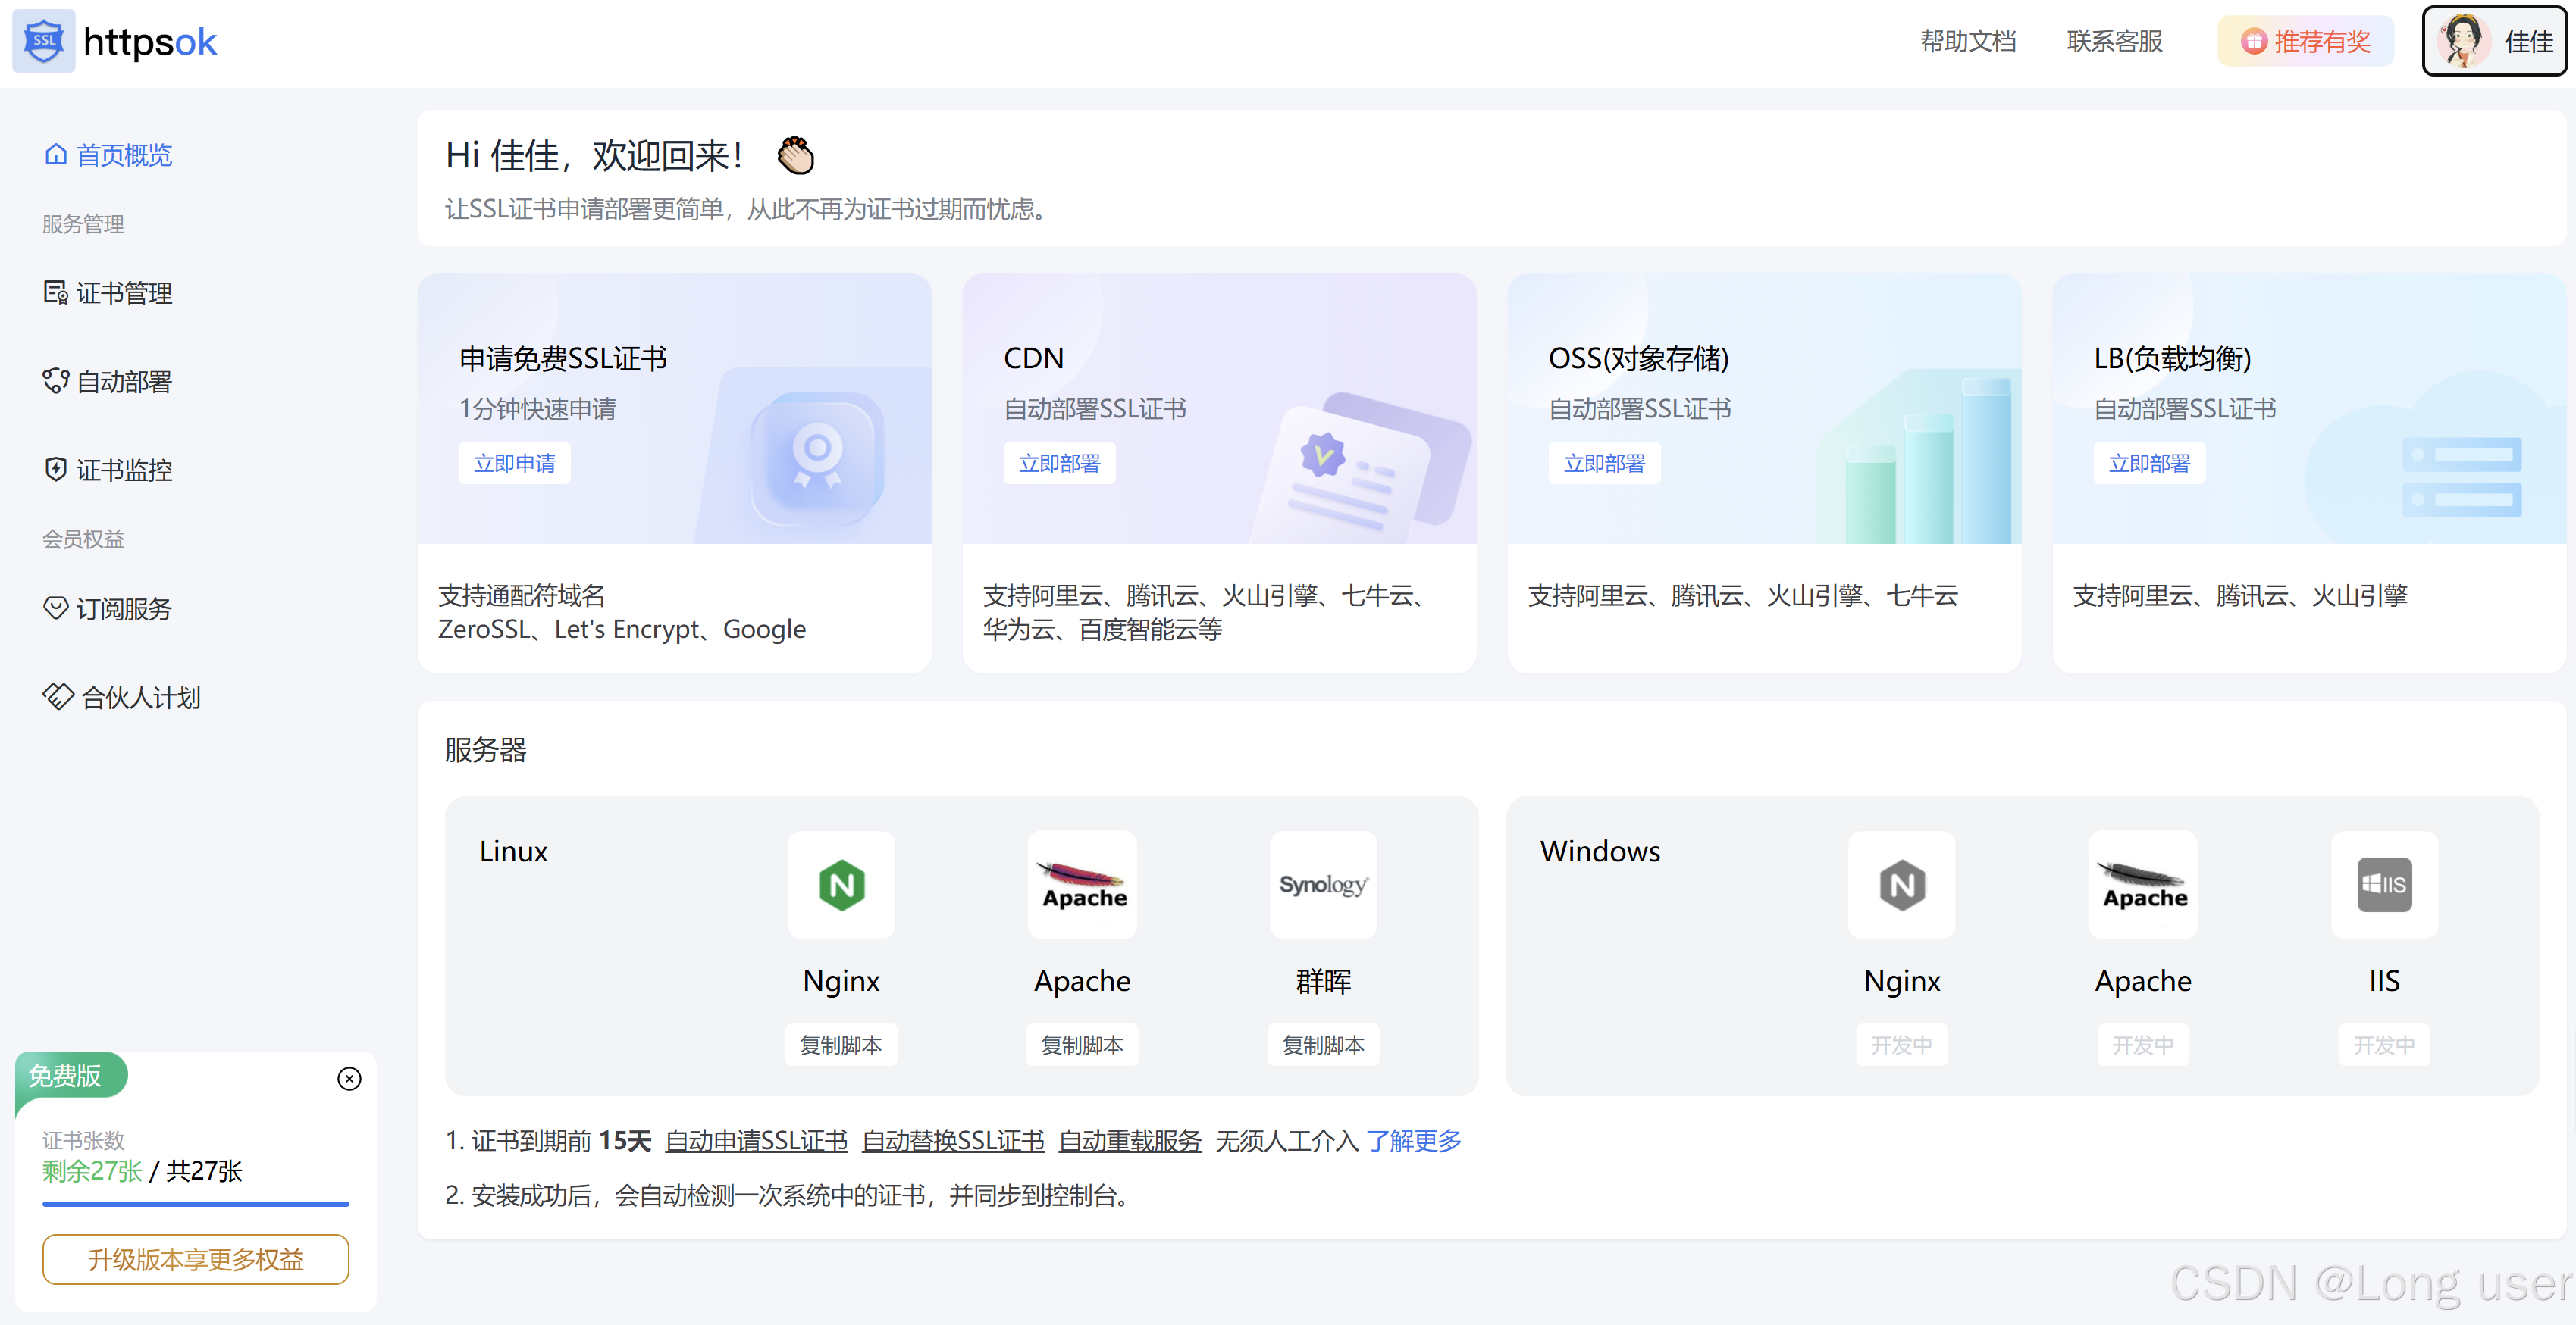Open 证书监控 in the sidebar
Image resolution: width=2576 pixels, height=1325 pixels.
124,470
